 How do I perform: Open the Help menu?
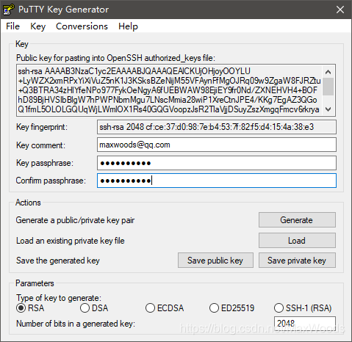point(128,26)
